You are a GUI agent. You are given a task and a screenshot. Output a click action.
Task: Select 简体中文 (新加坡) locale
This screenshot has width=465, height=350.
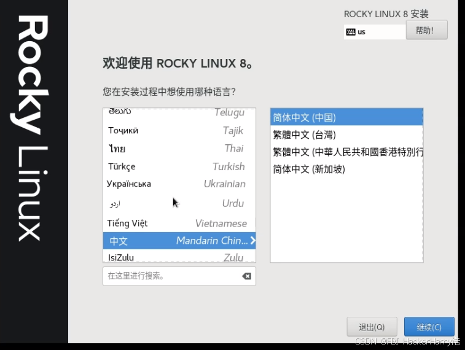tap(346, 169)
